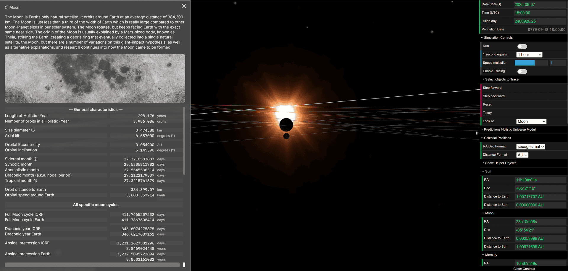Click the info icon beside Sidereal month
Image resolution: width=568 pixels, height=271 pixels.
(35, 159)
